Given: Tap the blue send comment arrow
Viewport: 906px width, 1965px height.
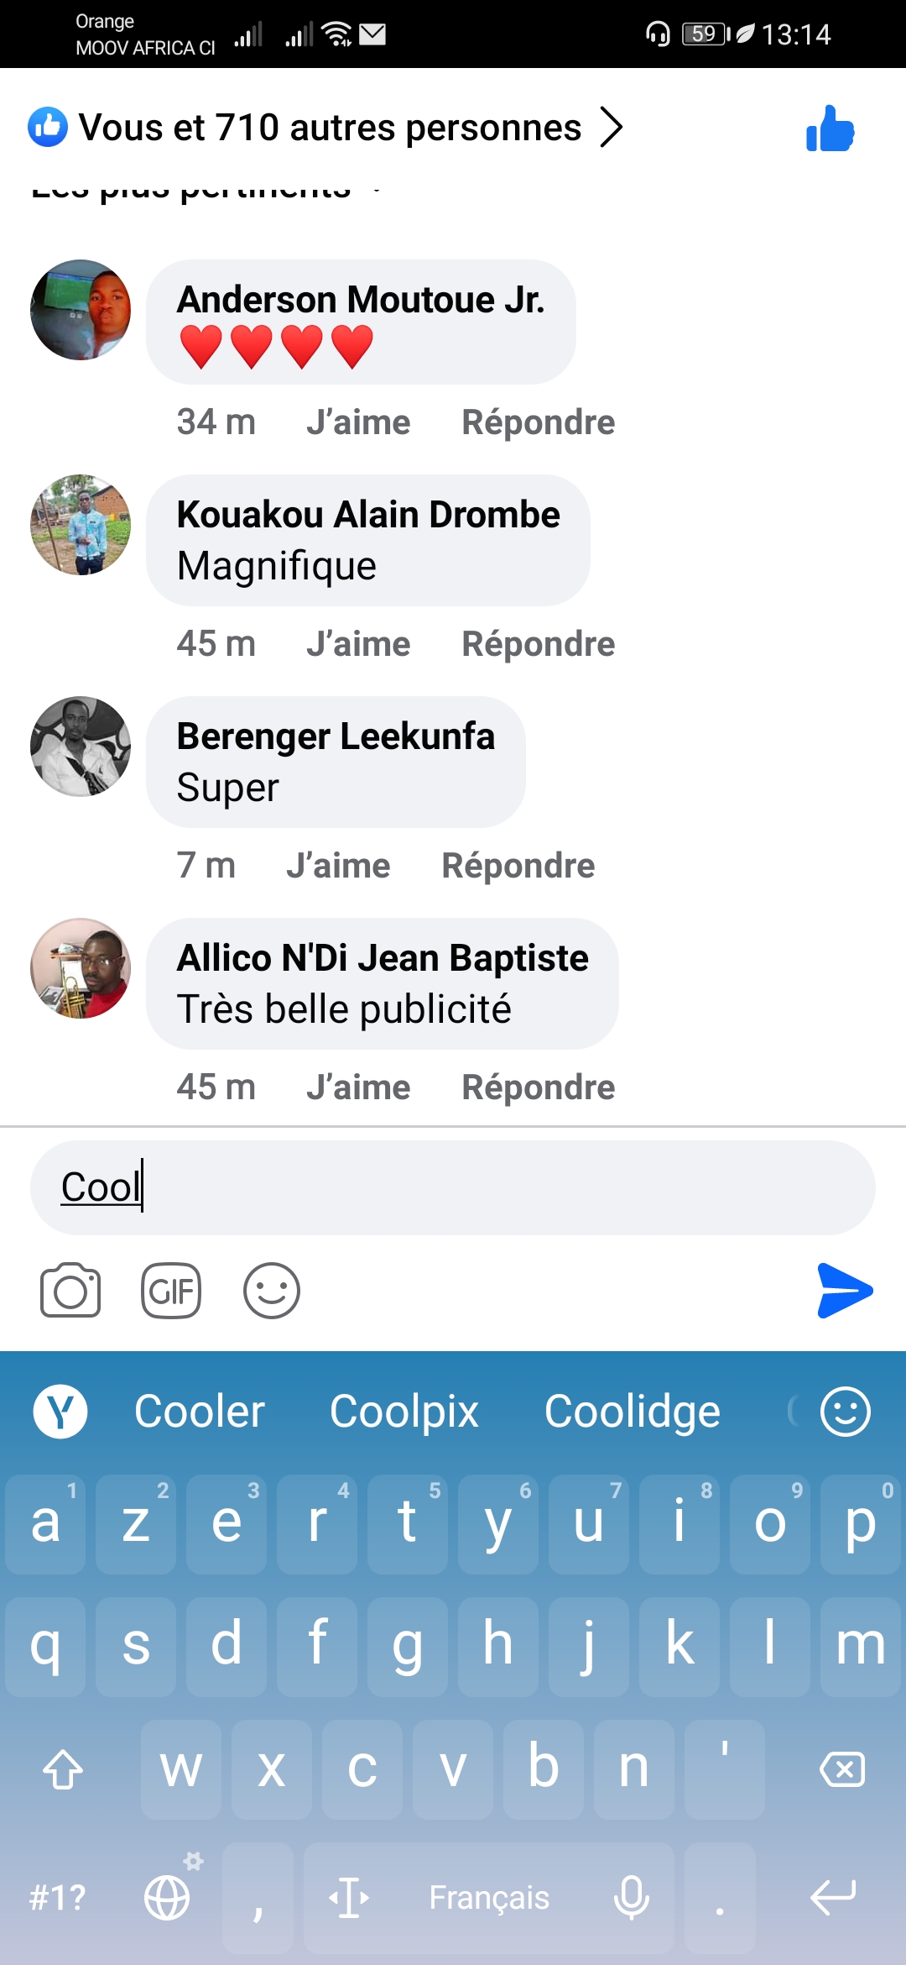Looking at the screenshot, I should (x=844, y=1291).
